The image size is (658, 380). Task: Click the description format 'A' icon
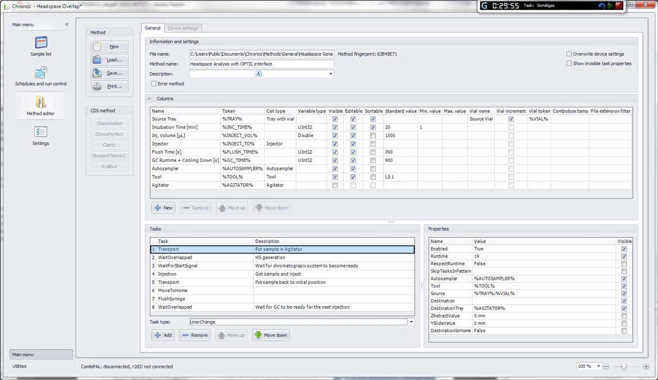(258, 74)
